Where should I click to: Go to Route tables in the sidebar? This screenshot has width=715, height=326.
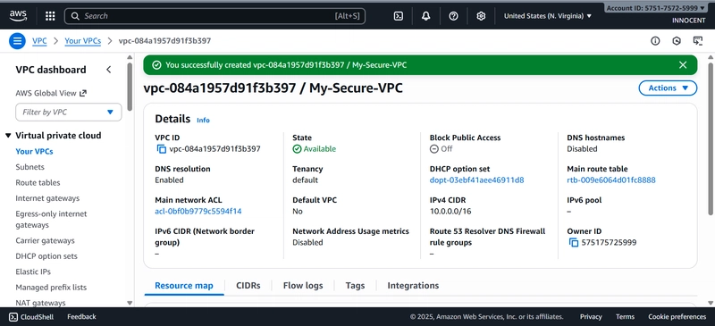coord(38,182)
